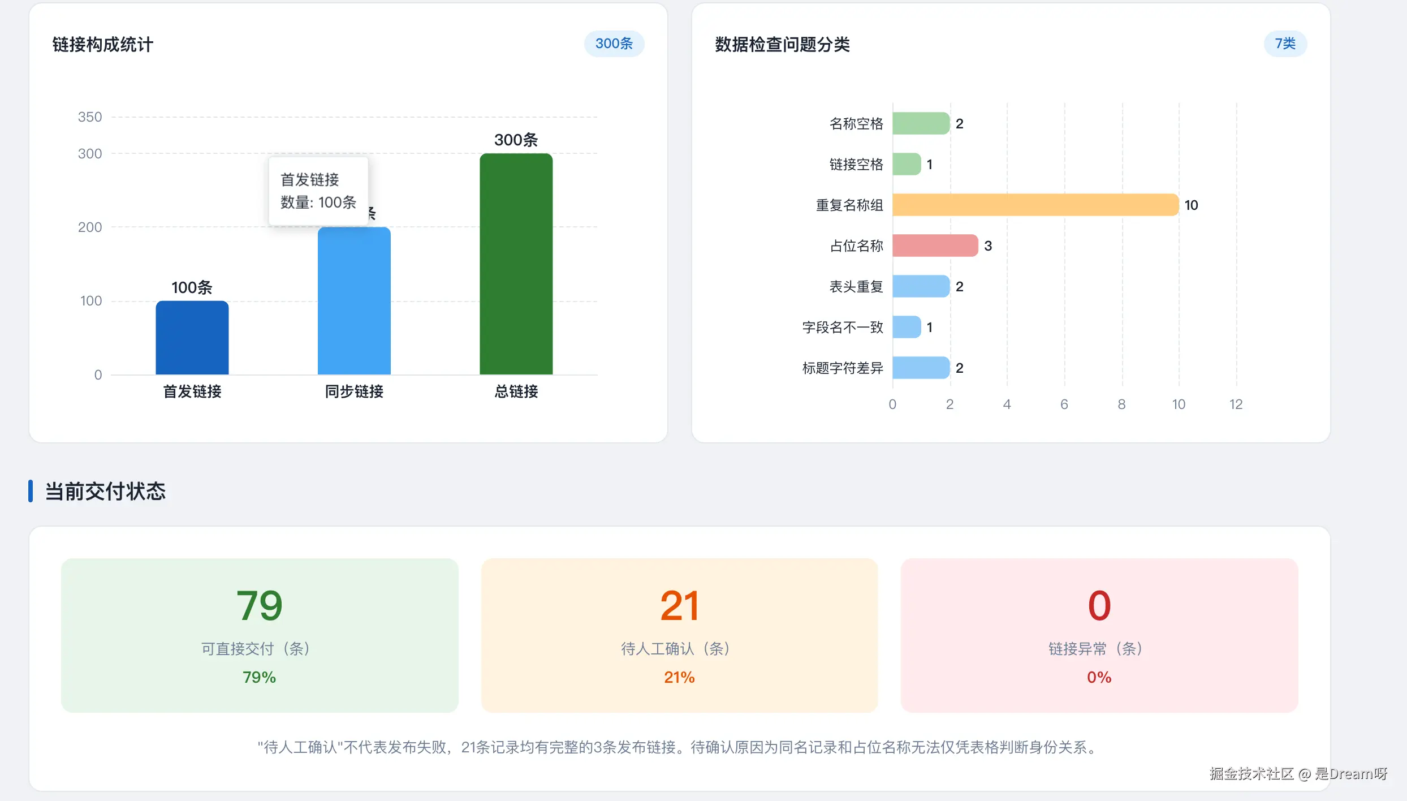Click the 表头重复 category label

click(856, 287)
